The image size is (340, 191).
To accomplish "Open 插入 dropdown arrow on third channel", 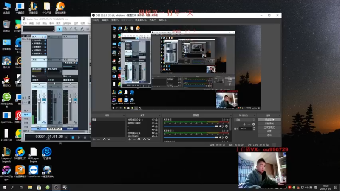I will [71, 37].
